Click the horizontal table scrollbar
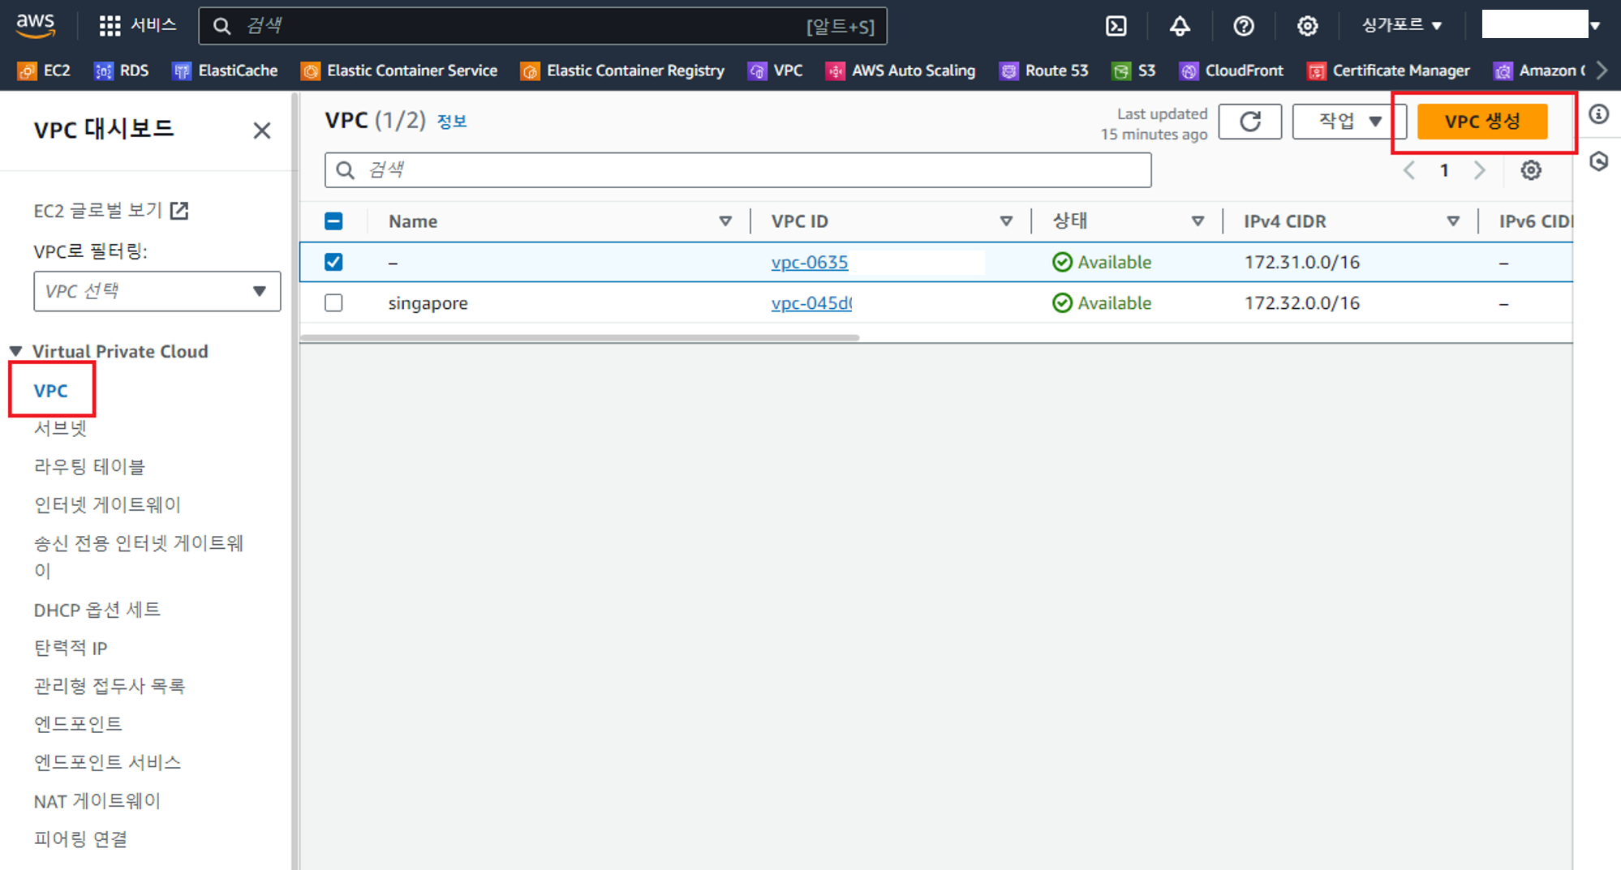The image size is (1621, 870). 580,337
